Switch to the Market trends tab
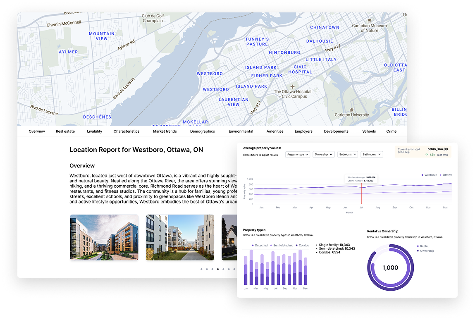 click(165, 131)
